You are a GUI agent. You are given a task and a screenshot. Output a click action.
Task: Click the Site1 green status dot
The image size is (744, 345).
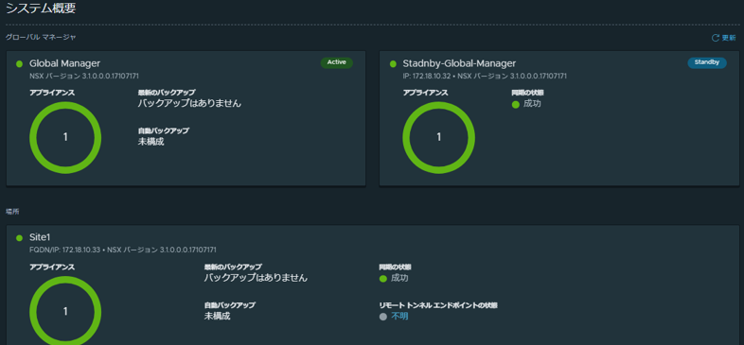coord(20,238)
